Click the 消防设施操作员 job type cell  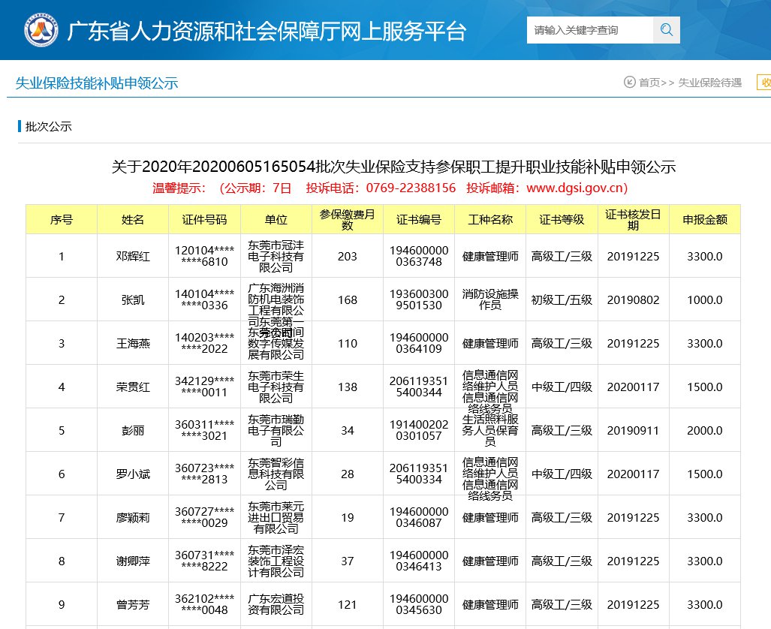coord(490,299)
